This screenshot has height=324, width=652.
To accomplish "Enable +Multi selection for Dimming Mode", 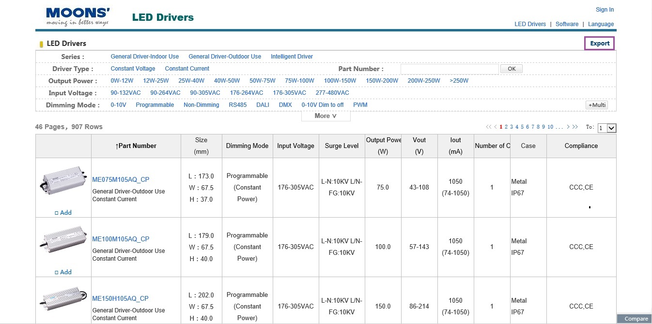I will [596, 105].
